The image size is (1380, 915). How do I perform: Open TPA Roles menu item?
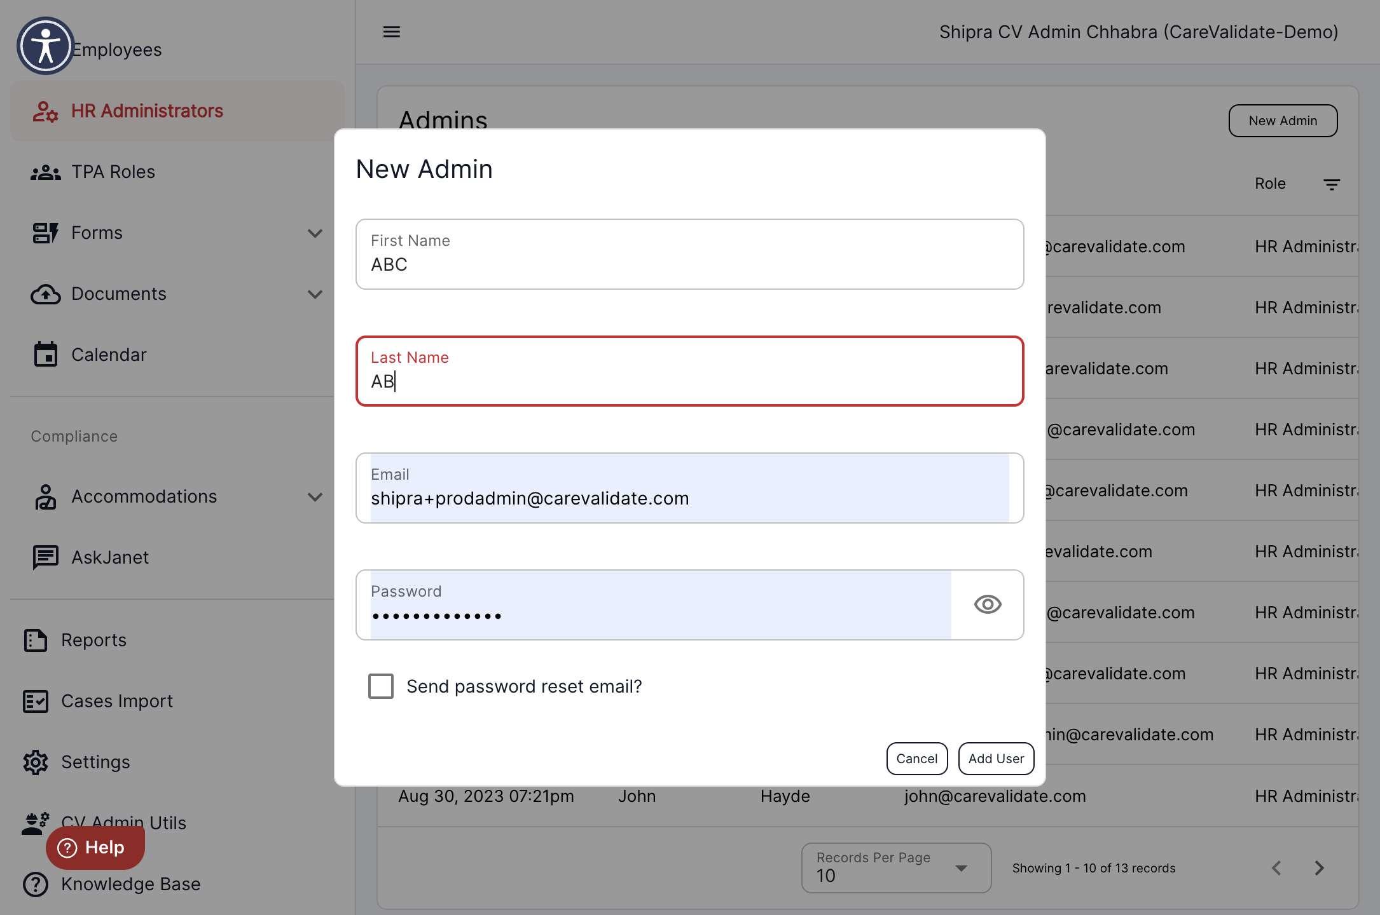pos(177,172)
